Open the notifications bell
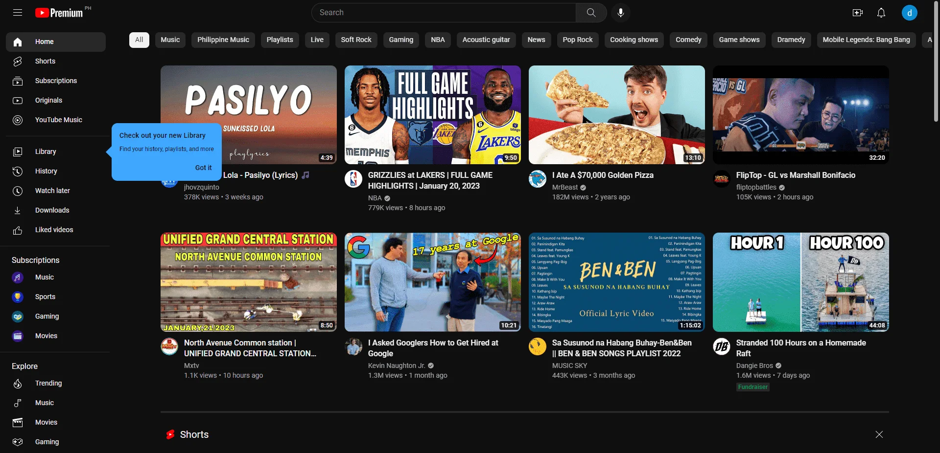 point(881,13)
